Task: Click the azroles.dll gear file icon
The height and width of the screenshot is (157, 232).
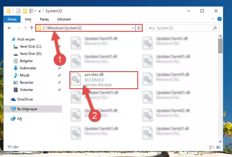Action: (76, 79)
